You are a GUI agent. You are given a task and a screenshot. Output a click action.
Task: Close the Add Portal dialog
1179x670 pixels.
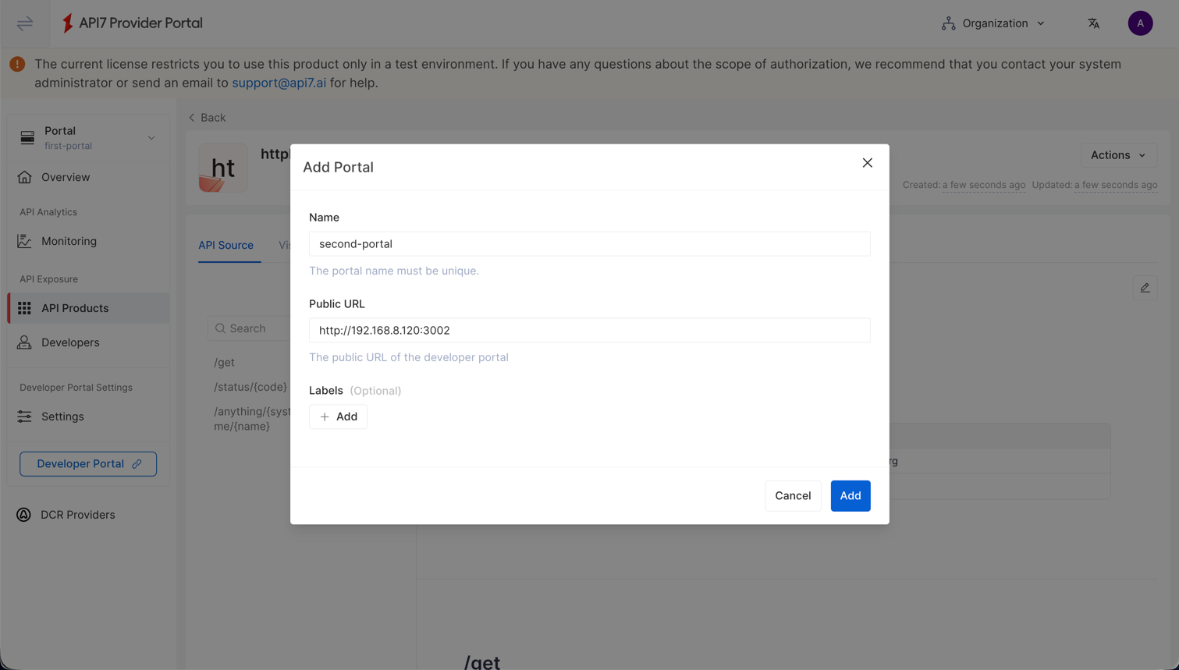867,163
